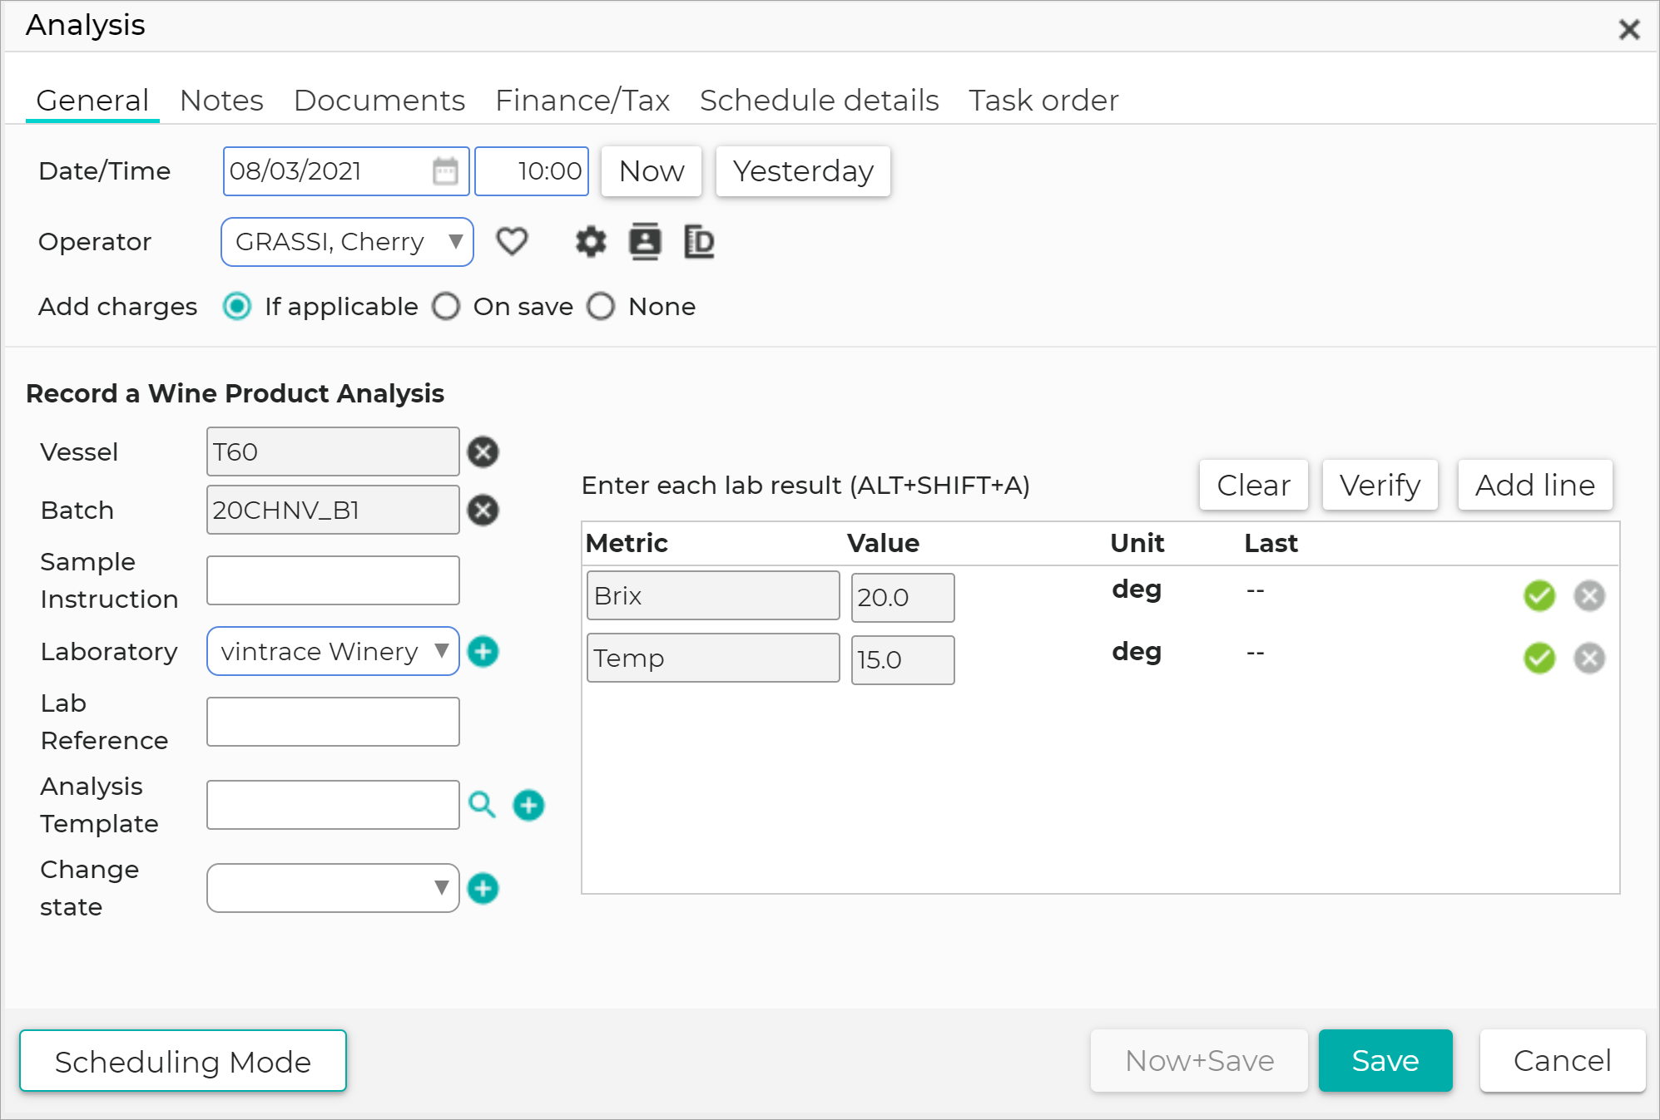Switch to the Schedule details tab
The width and height of the screenshot is (1660, 1120).
click(x=820, y=101)
